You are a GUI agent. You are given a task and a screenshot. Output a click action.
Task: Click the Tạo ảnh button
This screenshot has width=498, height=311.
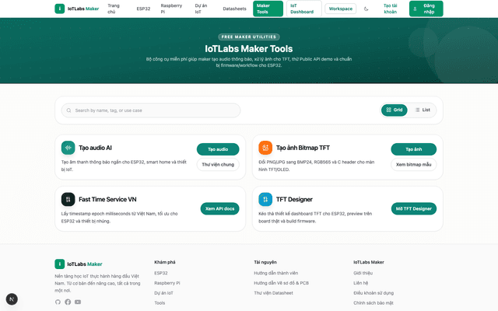413,149
